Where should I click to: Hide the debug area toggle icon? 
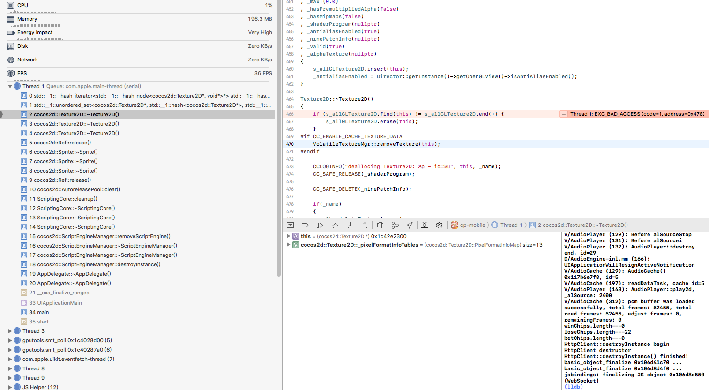[291, 225]
